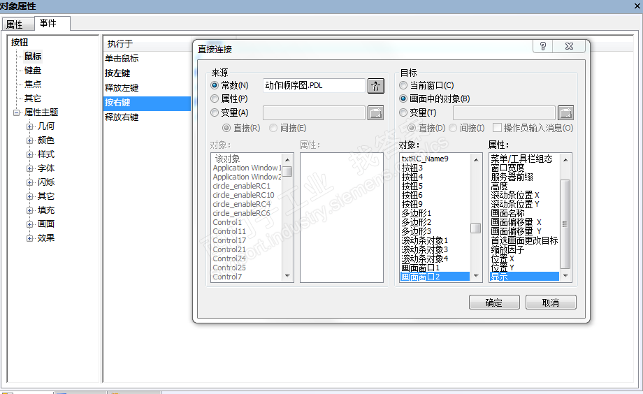Expand the 颜色 tree node
Image resolution: width=643 pixels, height=394 pixels.
[x=29, y=140]
